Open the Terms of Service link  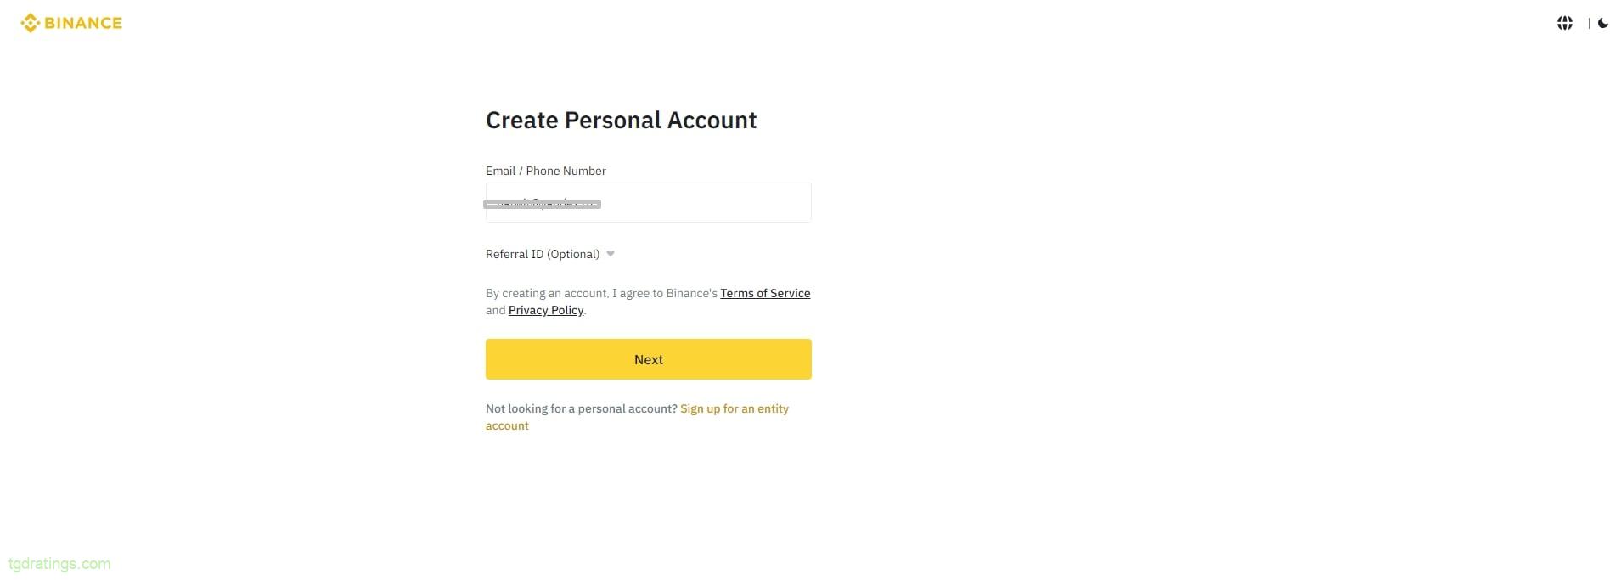pos(765,293)
